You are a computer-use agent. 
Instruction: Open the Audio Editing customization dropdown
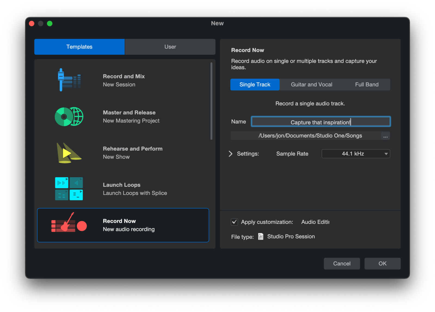coord(315,222)
